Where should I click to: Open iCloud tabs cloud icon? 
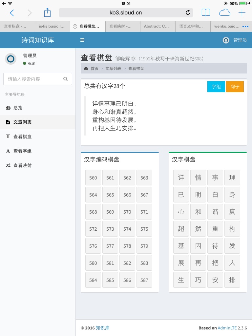tap(224, 13)
